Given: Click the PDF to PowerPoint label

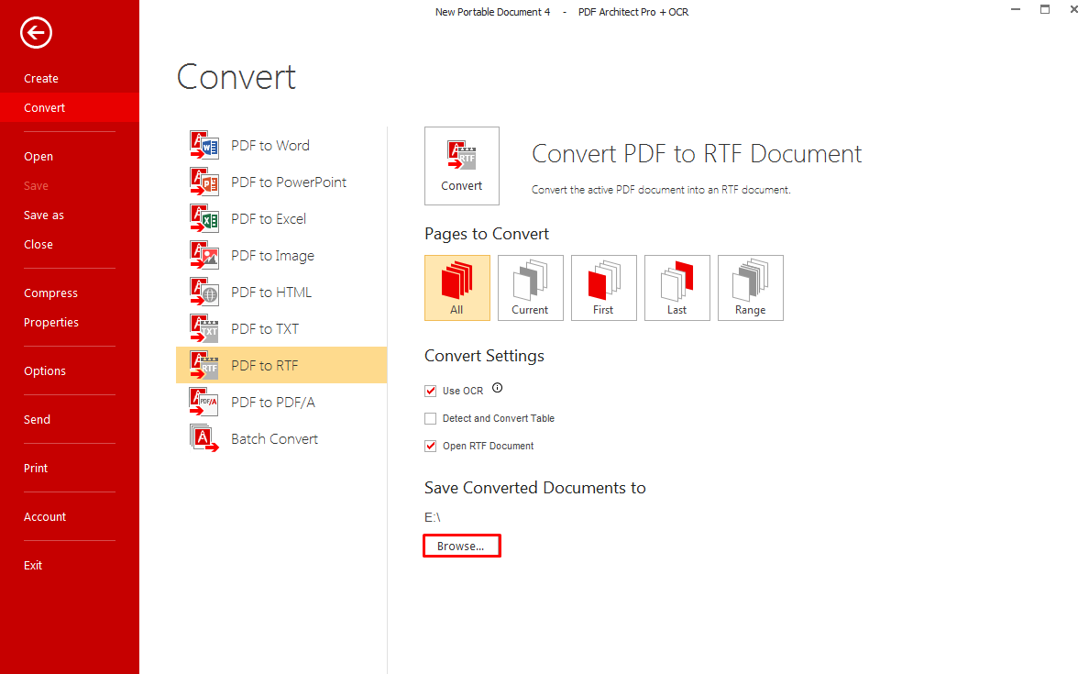Looking at the screenshot, I should tap(289, 182).
